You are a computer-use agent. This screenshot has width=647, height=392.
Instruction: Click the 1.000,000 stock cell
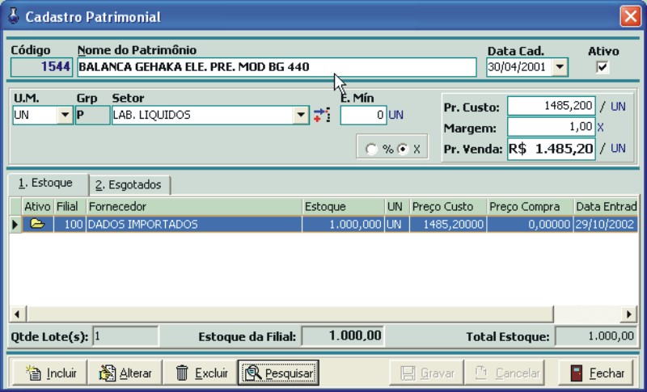[x=343, y=224]
